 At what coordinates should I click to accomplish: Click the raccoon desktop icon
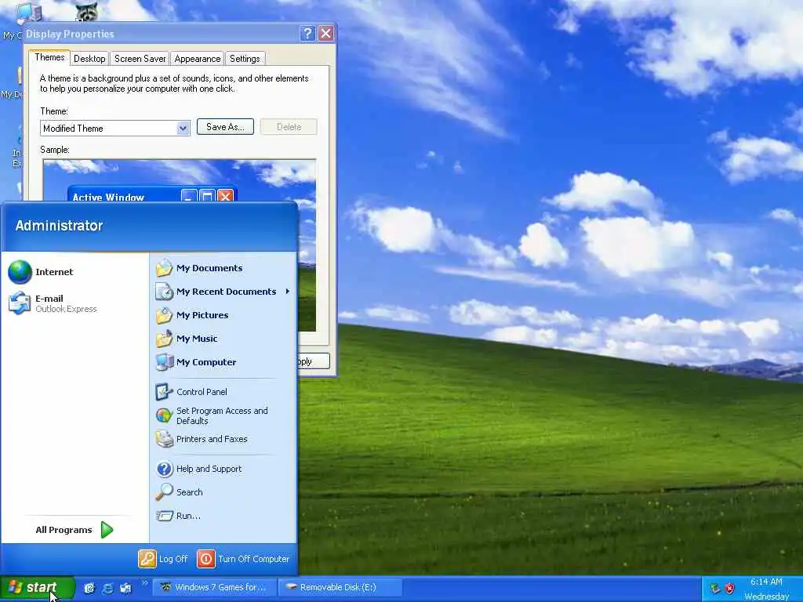(86, 11)
